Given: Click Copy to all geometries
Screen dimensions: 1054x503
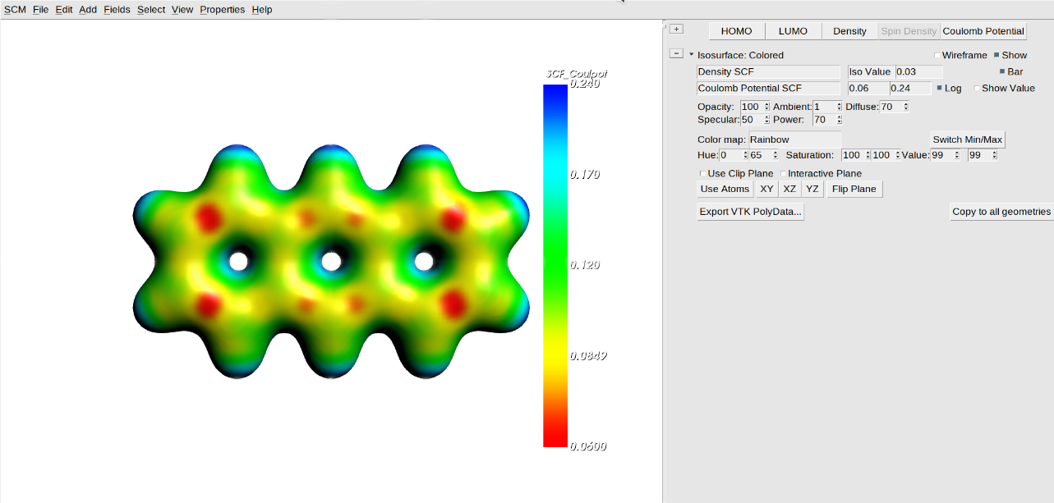Looking at the screenshot, I should [1001, 211].
